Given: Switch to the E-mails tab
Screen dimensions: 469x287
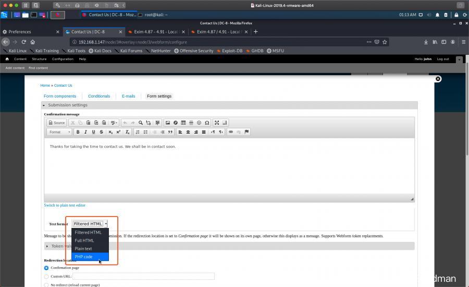Looking at the screenshot, I should [x=128, y=96].
